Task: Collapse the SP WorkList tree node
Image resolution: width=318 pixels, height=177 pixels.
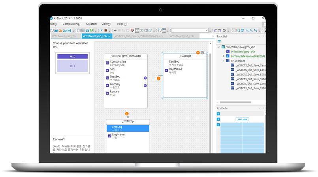Action: click(x=224, y=61)
